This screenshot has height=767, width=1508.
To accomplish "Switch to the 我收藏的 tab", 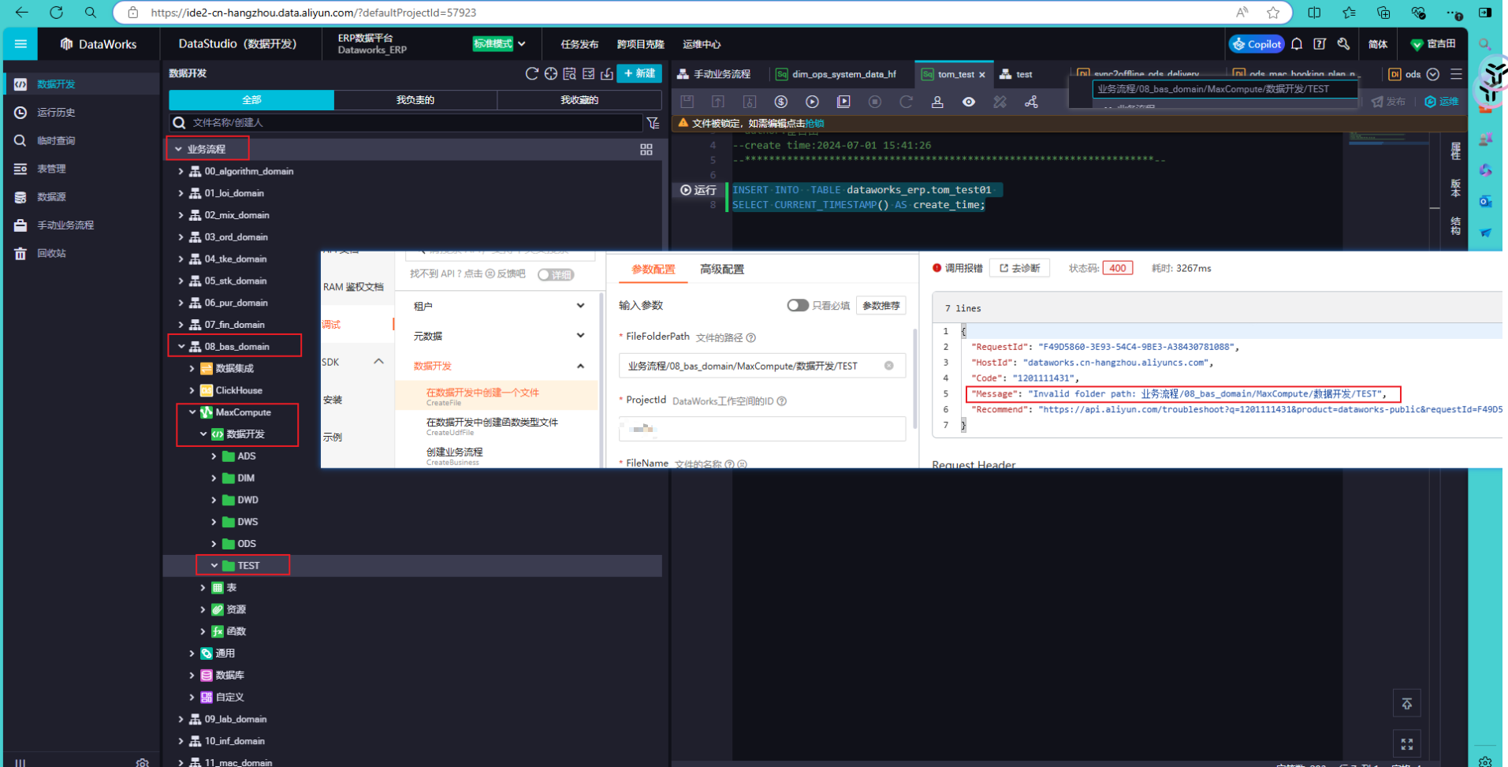I will 579,100.
